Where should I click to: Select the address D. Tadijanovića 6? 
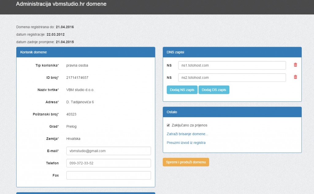(80, 102)
